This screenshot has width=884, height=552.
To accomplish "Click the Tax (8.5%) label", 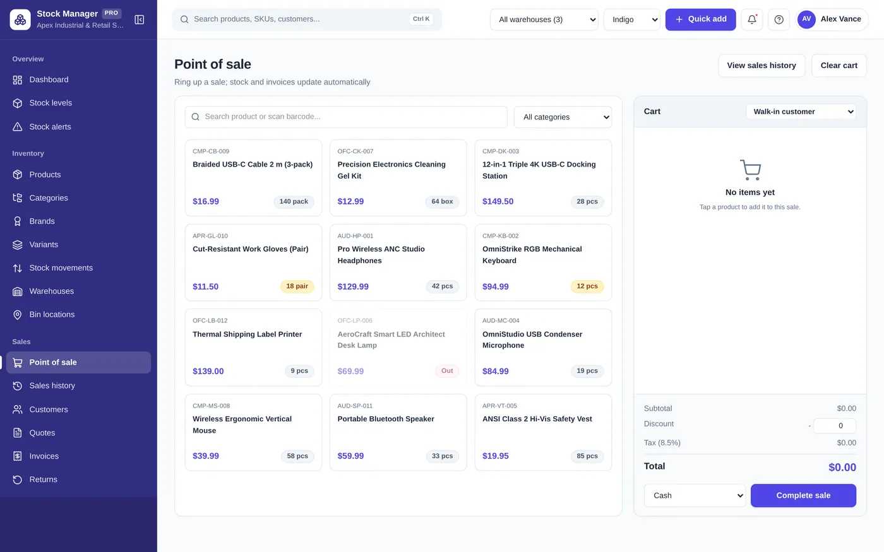I will [662, 443].
